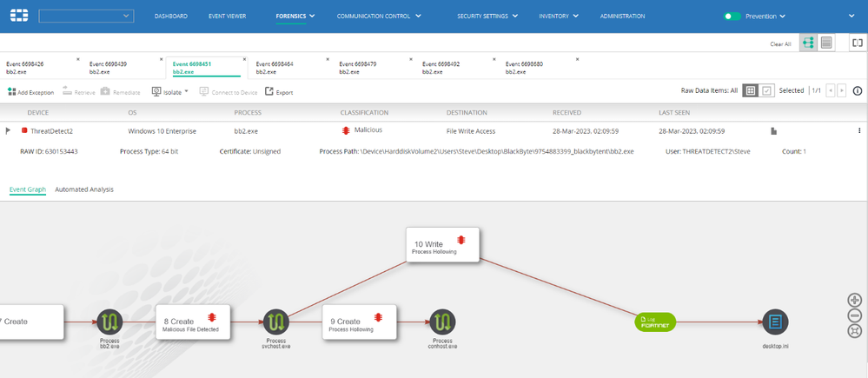
Task: Open the Event Viewer page
Action: pyautogui.click(x=227, y=16)
